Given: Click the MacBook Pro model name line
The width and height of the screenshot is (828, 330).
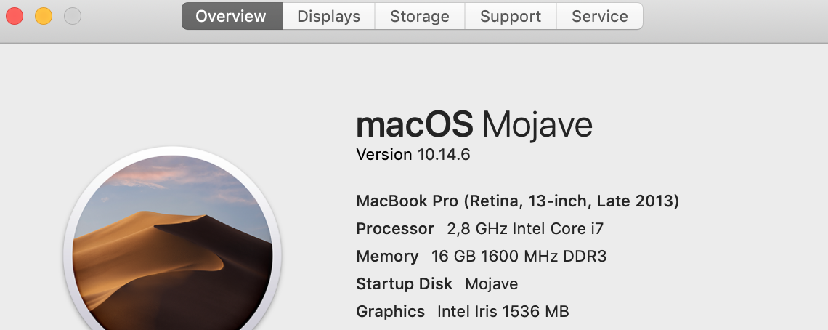Looking at the screenshot, I should [517, 201].
